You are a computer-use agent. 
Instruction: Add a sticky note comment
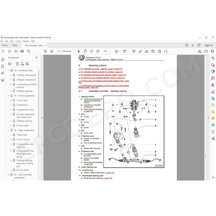(x=134, y=52)
